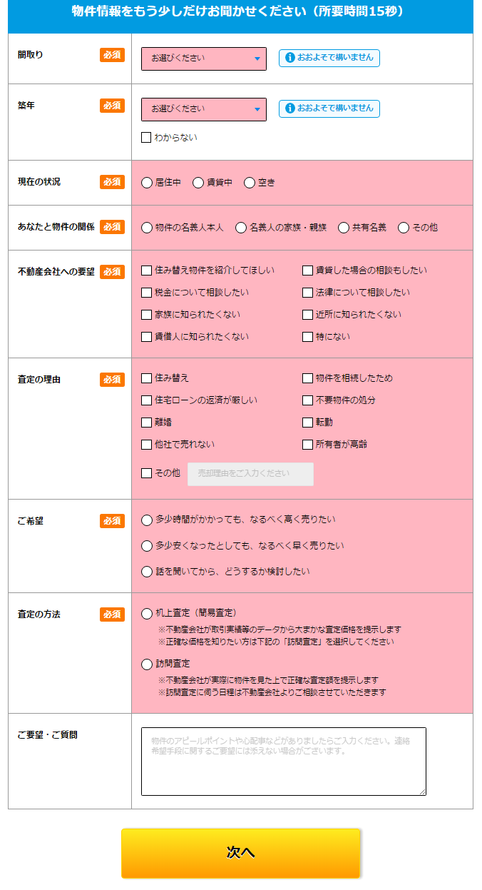This screenshot has width=482, height=890.
Task: Tick 住み替え under 査定の理由
Action: point(146,378)
